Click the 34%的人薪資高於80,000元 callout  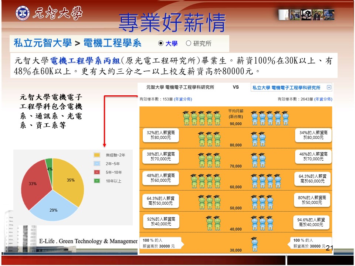click(x=313, y=135)
